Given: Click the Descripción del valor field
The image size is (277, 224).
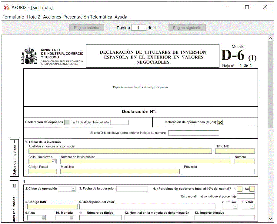Looking at the screenshot, I should (x=147, y=207).
